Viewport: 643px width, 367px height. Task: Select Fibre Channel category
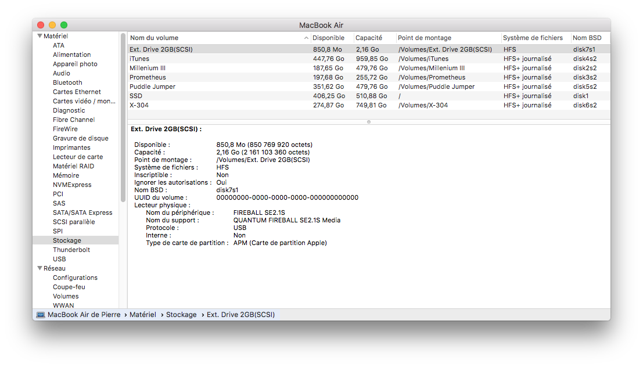tap(74, 120)
